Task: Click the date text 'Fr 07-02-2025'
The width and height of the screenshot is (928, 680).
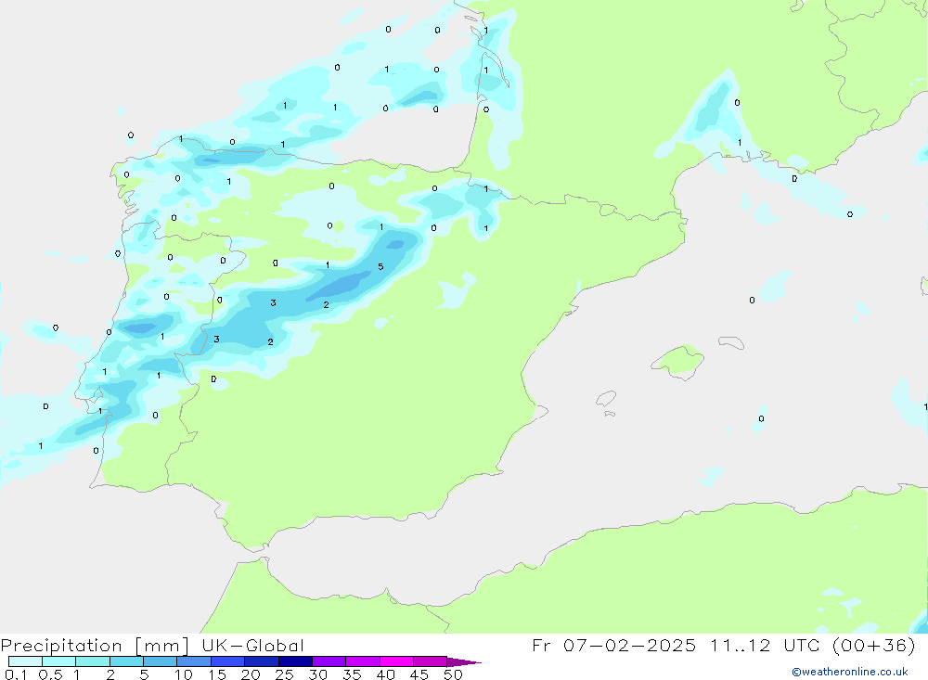Action: click(x=613, y=646)
